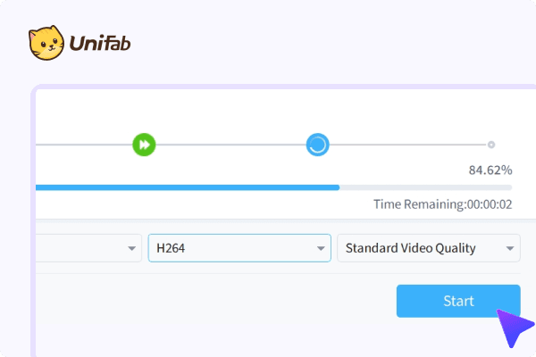The image size is (536, 357).
Task: Click the Time Remaining countdown text
Action: tap(442, 204)
